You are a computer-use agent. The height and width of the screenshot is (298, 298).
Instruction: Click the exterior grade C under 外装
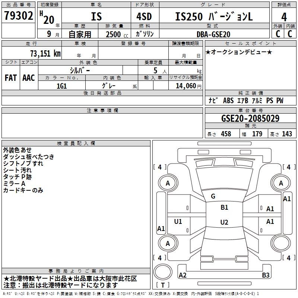click(x=278, y=34)
